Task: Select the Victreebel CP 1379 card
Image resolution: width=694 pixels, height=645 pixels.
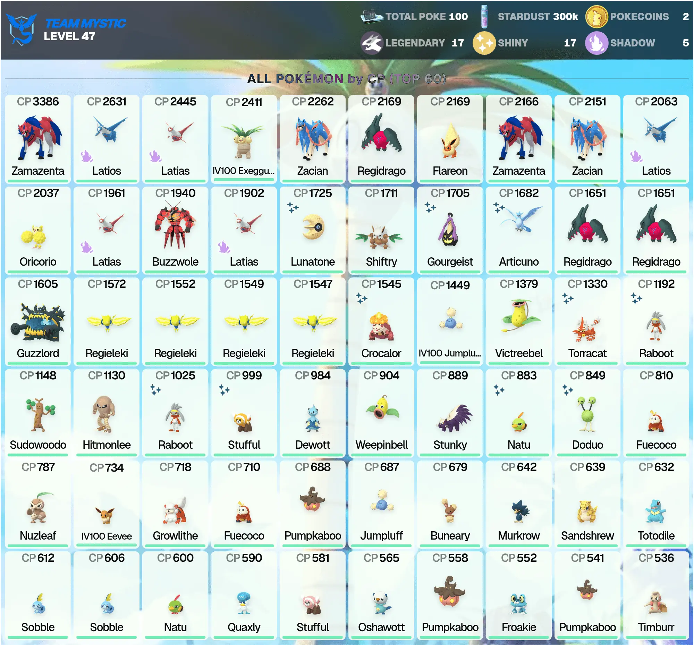Action: (x=519, y=321)
